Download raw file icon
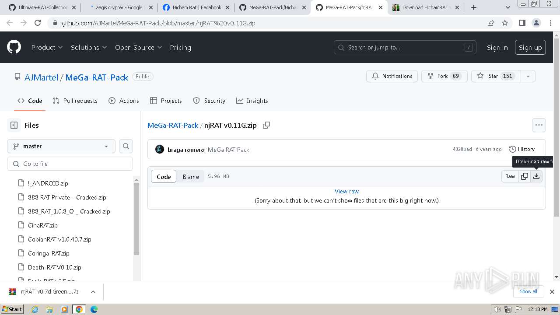The image size is (560, 315). (x=536, y=176)
